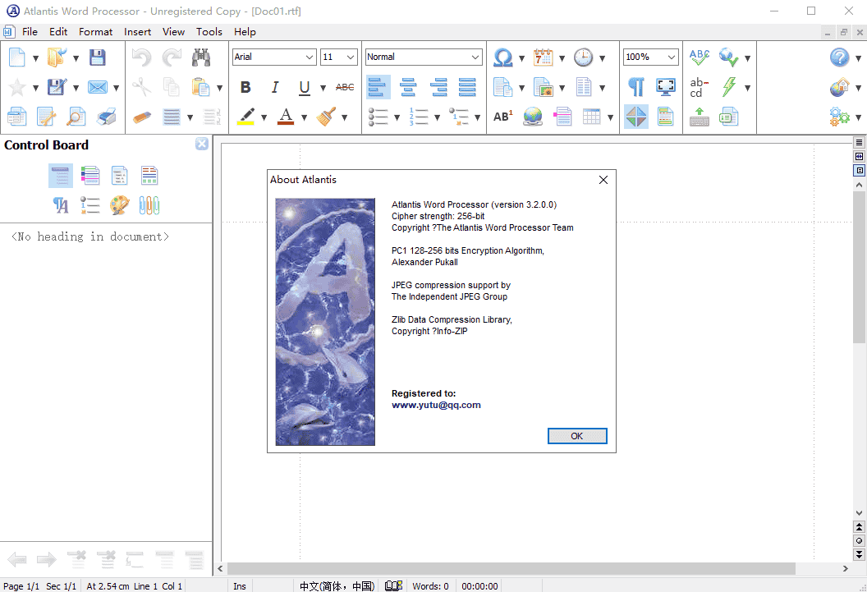Viewport: 867px width, 592px height.
Task: Expand the font size 11 dropdown
Action: pyautogui.click(x=351, y=57)
